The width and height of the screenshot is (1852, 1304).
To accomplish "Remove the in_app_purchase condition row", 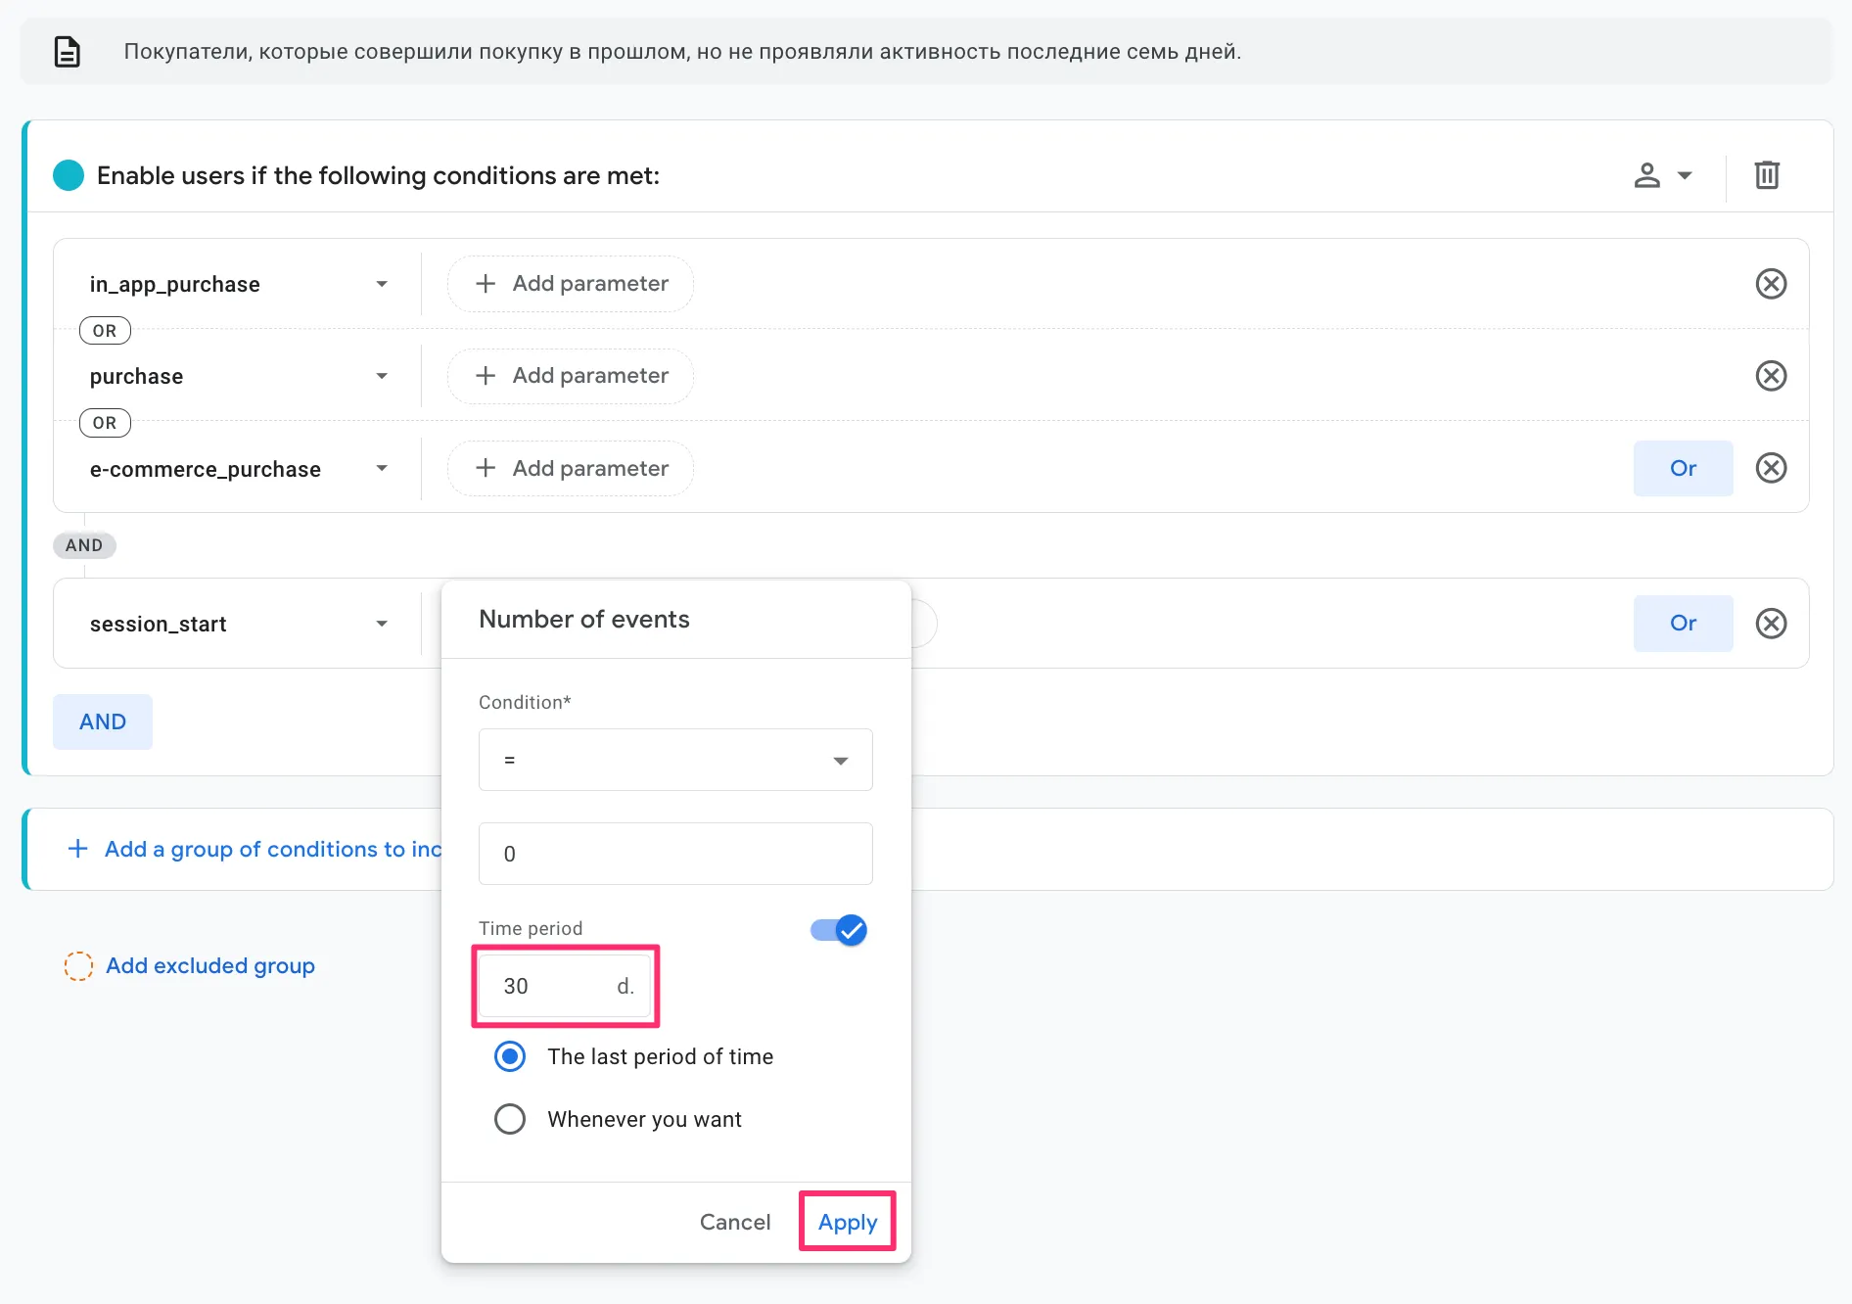I will coord(1770,284).
